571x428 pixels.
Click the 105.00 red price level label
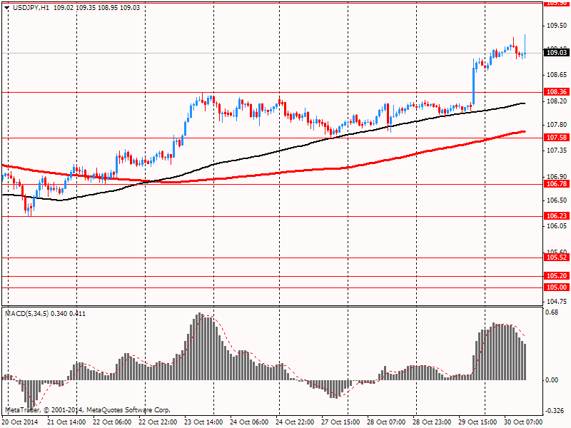click(556, 287)
